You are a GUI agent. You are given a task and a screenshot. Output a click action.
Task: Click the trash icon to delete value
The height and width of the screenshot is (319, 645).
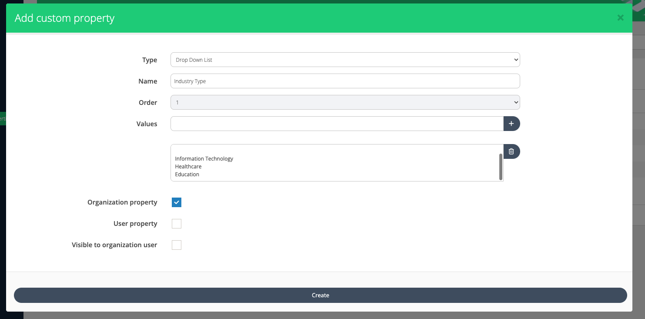click(x=511, y=151)
